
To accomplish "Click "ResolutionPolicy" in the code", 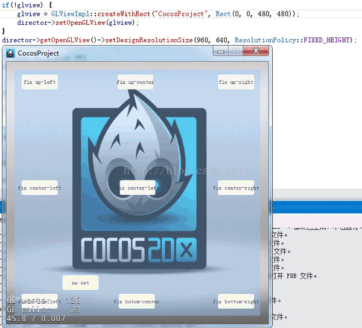I will pyautogui.click(x=265, y=40).
